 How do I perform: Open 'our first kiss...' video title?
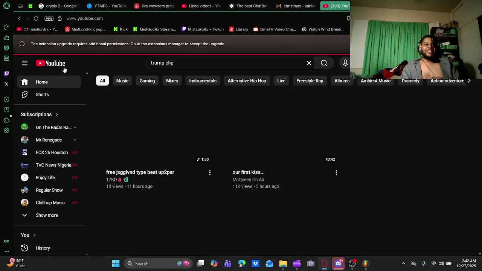[x=249, y=172]
